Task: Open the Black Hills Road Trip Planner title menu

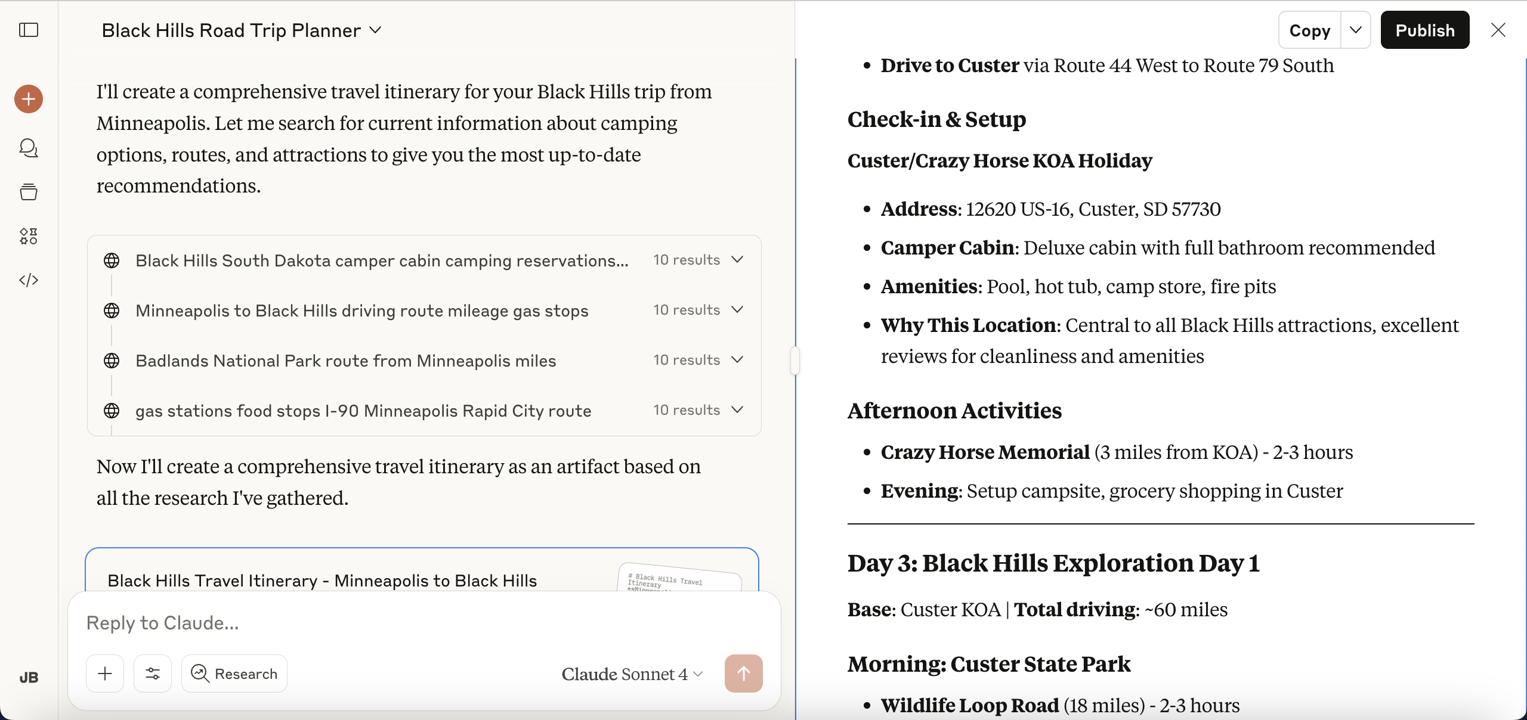Action: (x=241, y=30)
